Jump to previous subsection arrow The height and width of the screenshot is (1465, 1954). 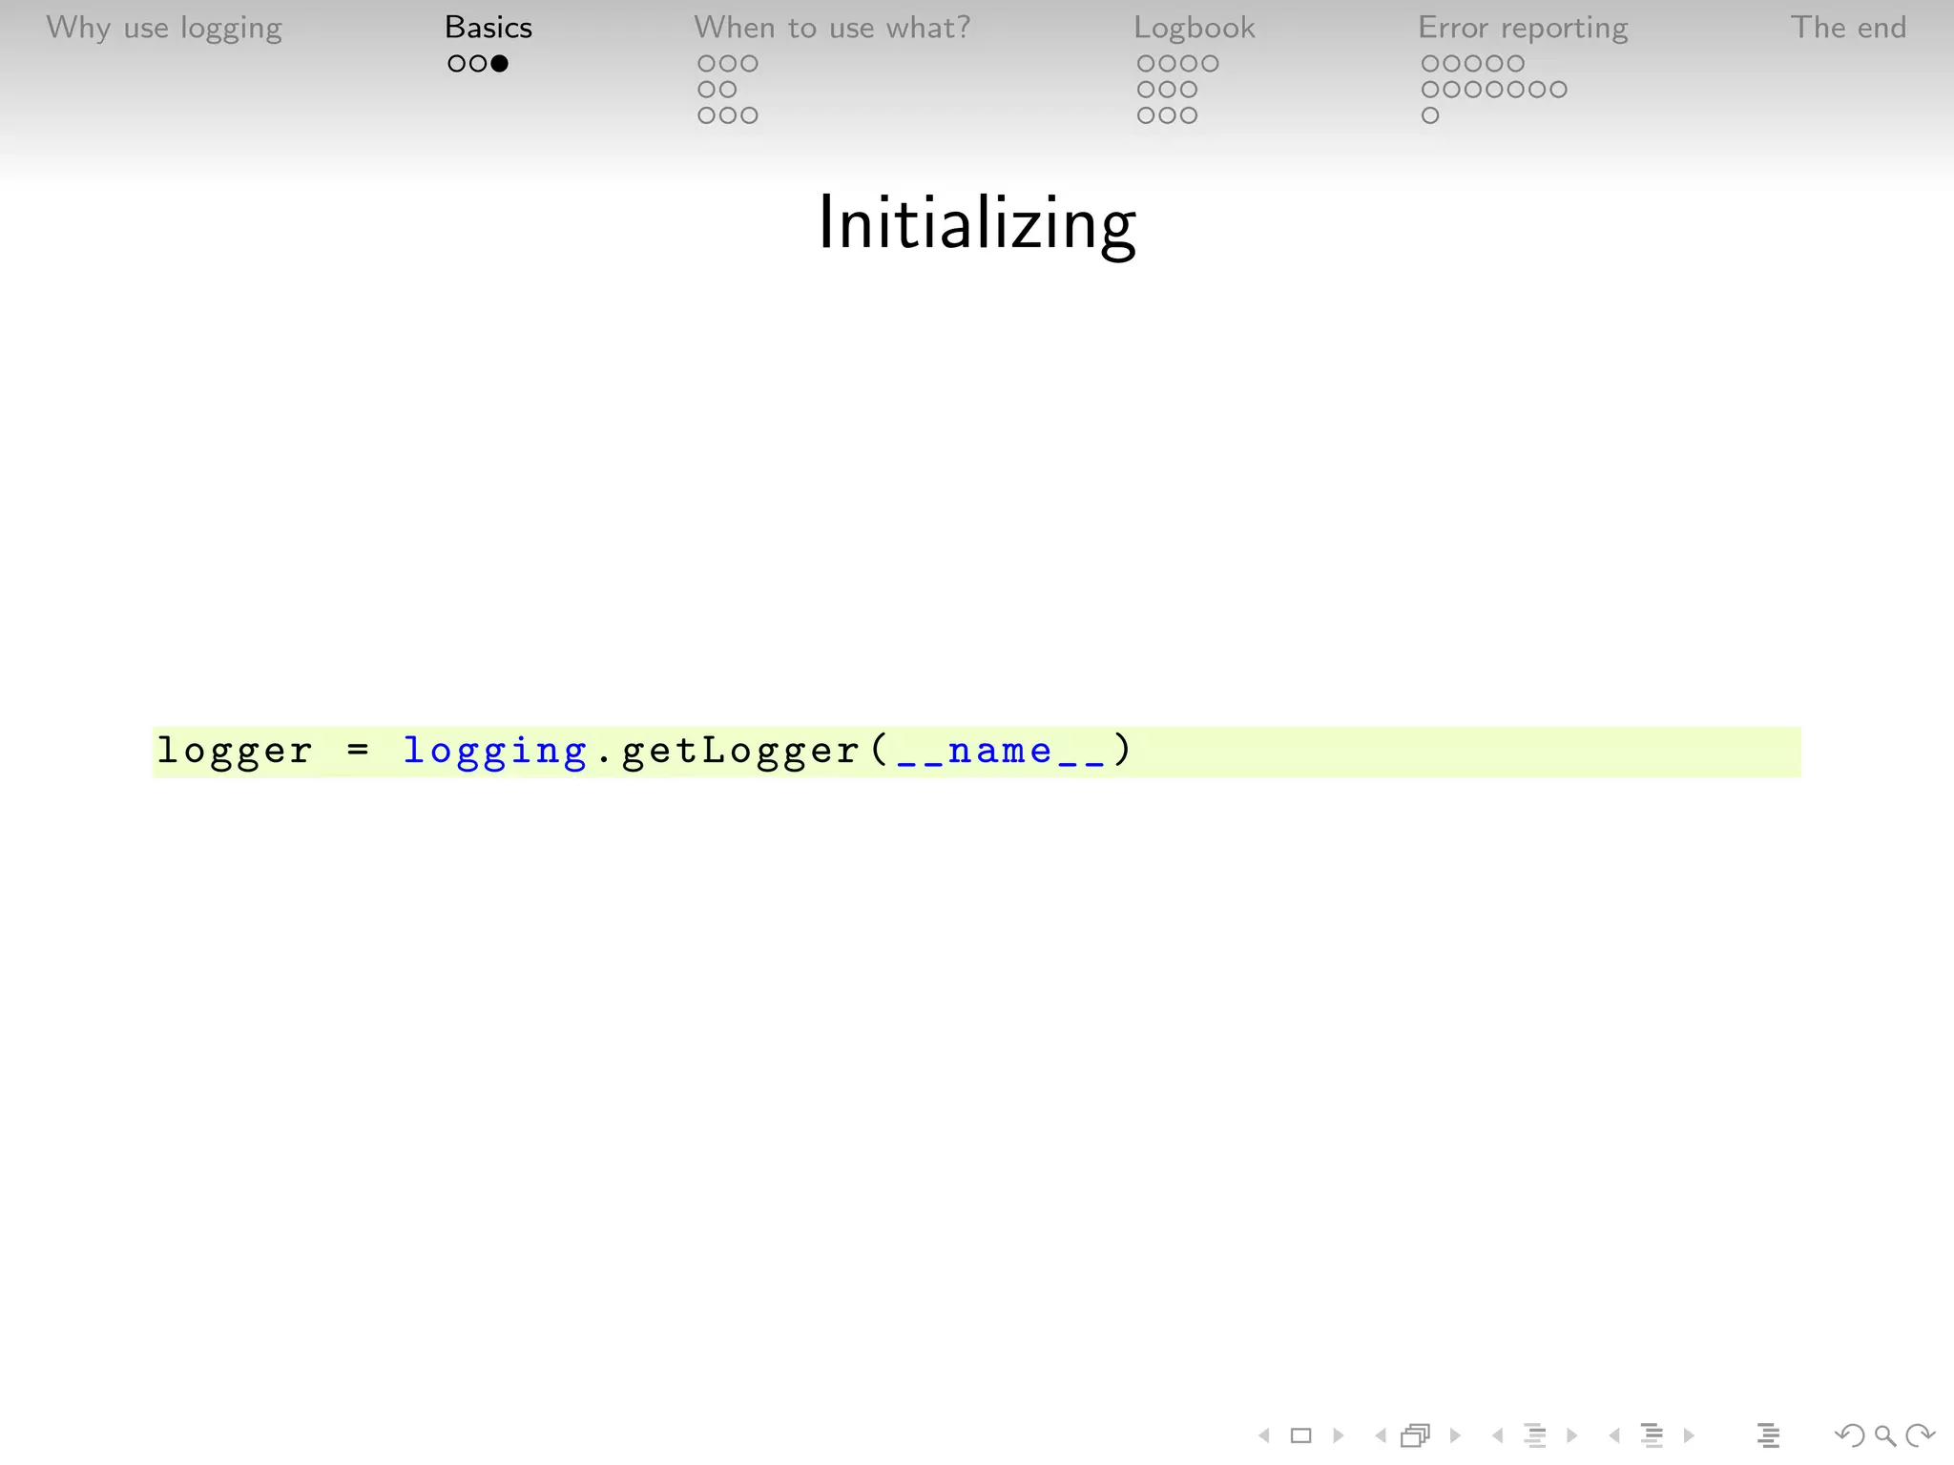(x=1498, y=1435)
